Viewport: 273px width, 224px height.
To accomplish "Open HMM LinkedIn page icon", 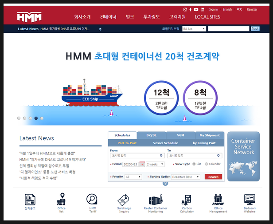I will coord(202,10).
